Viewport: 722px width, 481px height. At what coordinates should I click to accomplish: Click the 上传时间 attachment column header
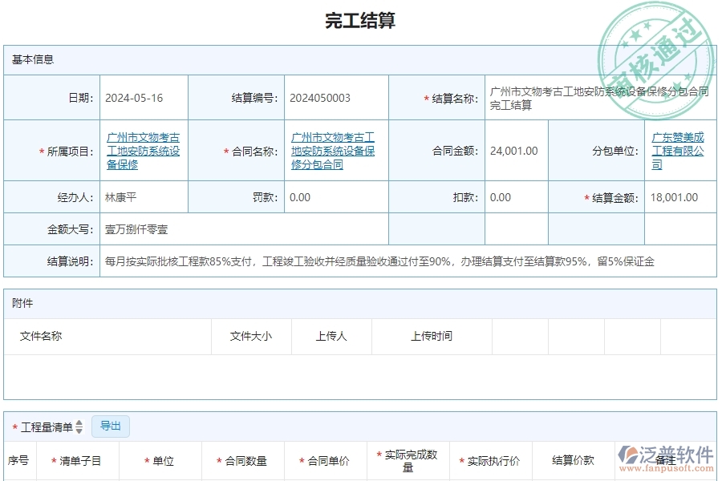(x=432, y=336)
